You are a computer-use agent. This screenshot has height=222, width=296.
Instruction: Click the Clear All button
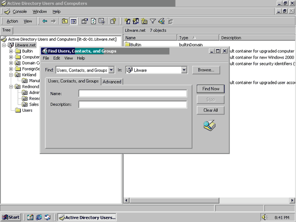(x=211, y=110)
